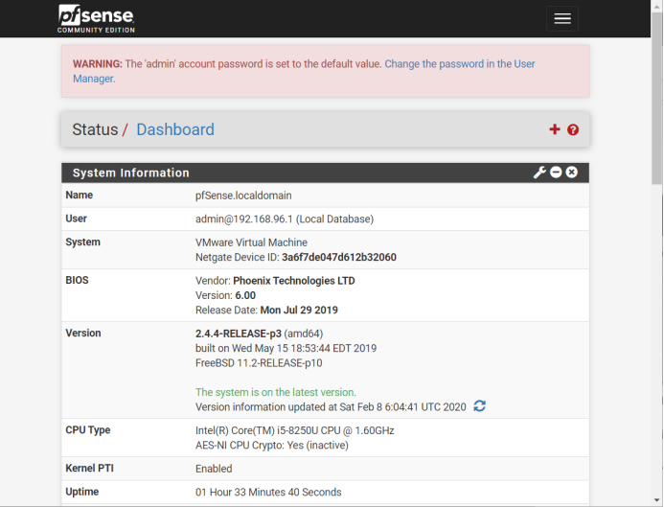Click user admin@192.168.96.1 entry
The width and height of the screenshot is (664, 507).
tap(285, 219)
